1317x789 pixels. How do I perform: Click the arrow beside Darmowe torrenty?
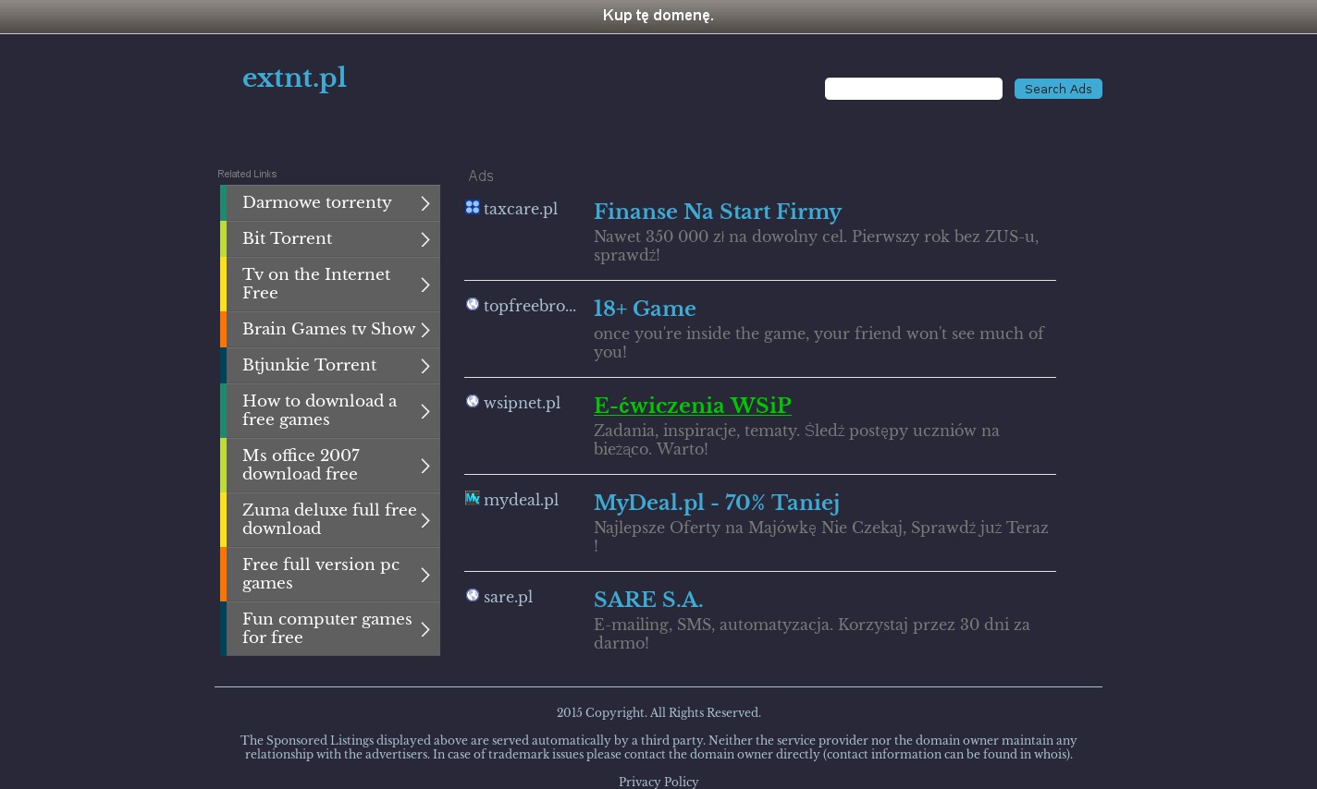click(x=425, y=203)
